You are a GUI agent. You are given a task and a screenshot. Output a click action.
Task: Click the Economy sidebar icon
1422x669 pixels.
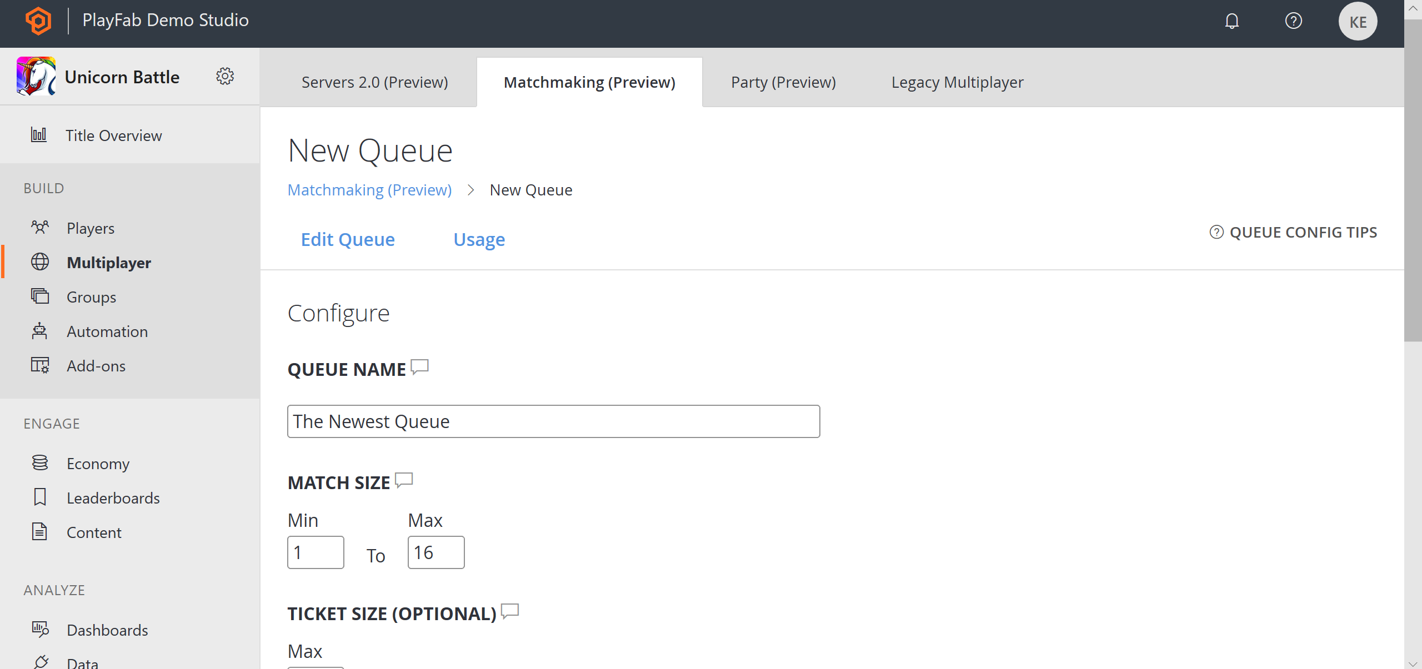point(40,463)
